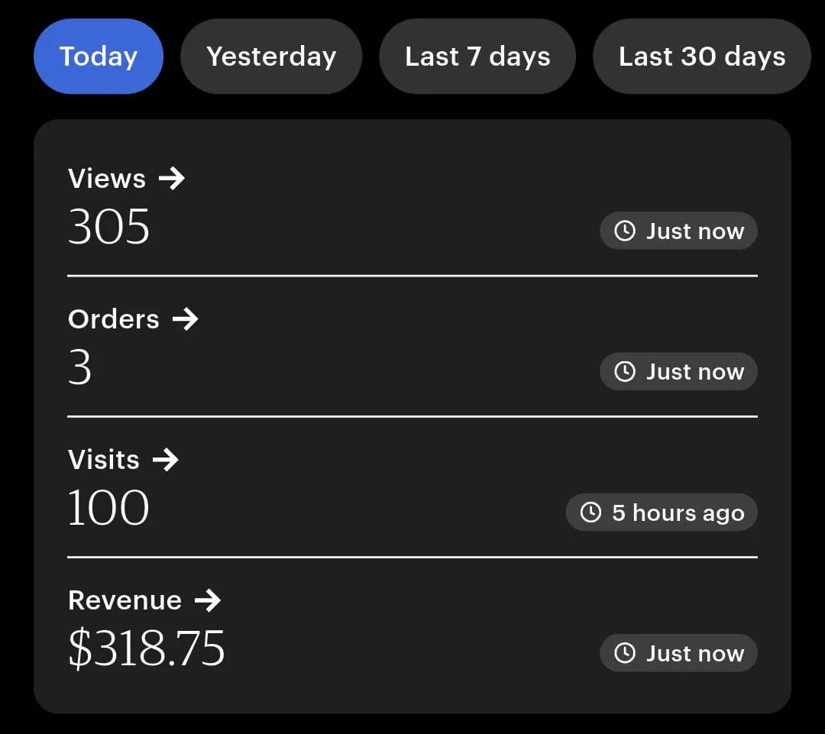
Task: Click the arrow icon next to Orders
Action: (185, 319)
